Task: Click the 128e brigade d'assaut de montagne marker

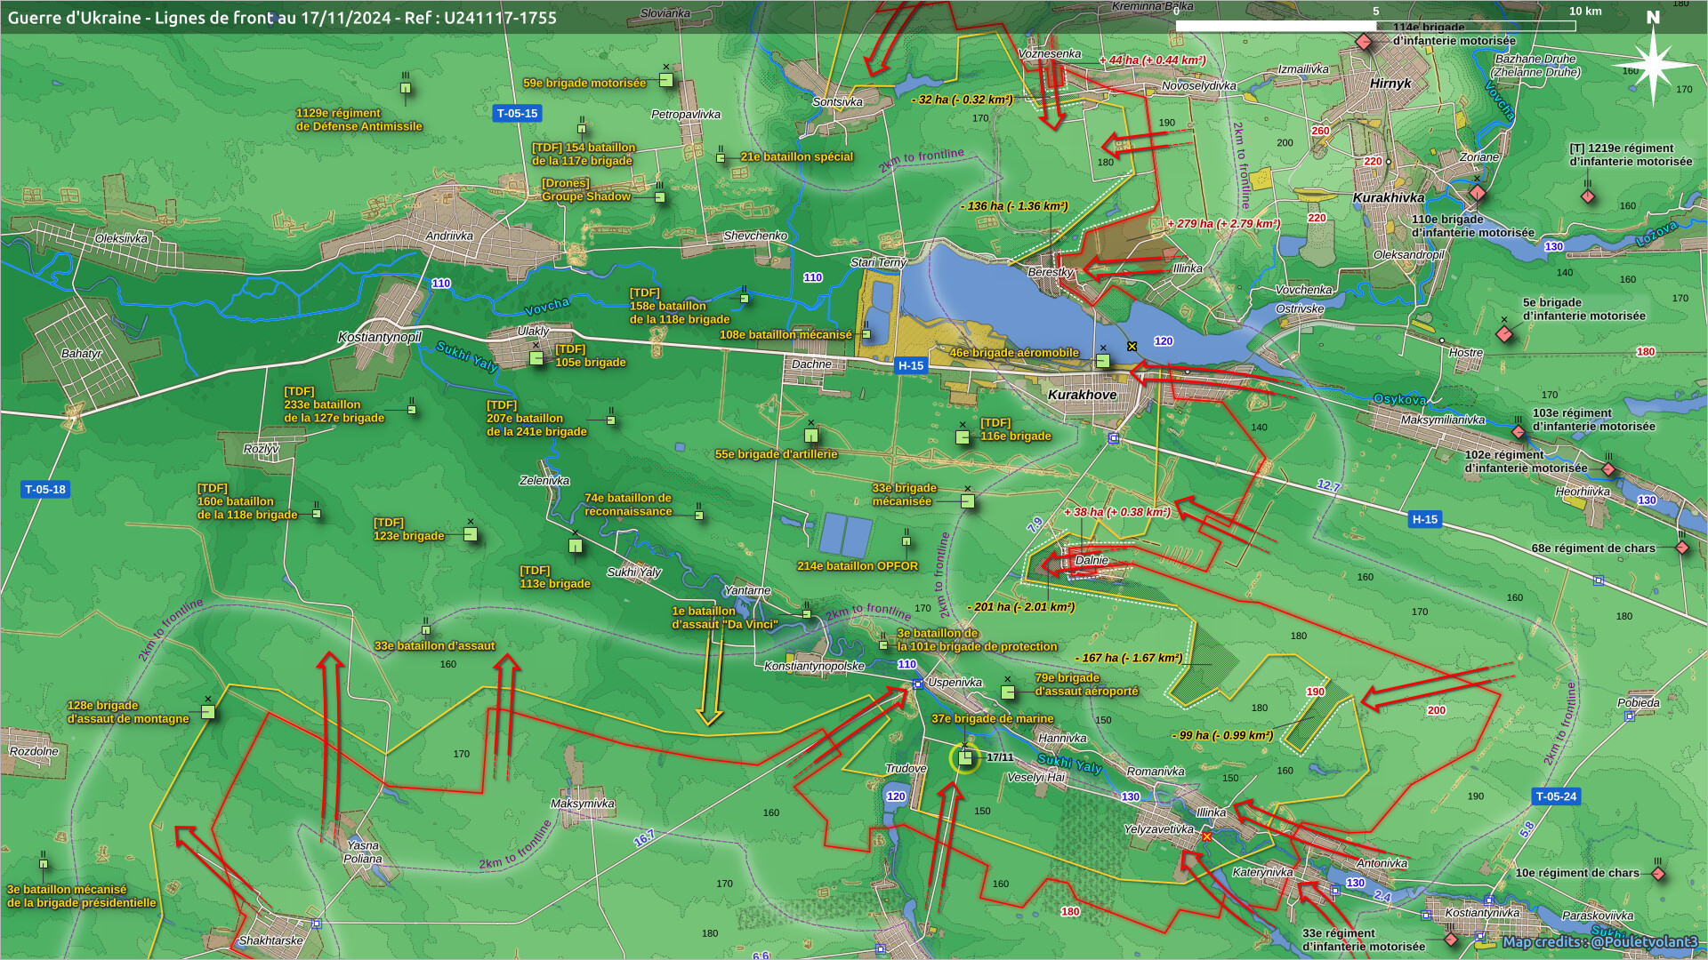Action: (208, 712)
